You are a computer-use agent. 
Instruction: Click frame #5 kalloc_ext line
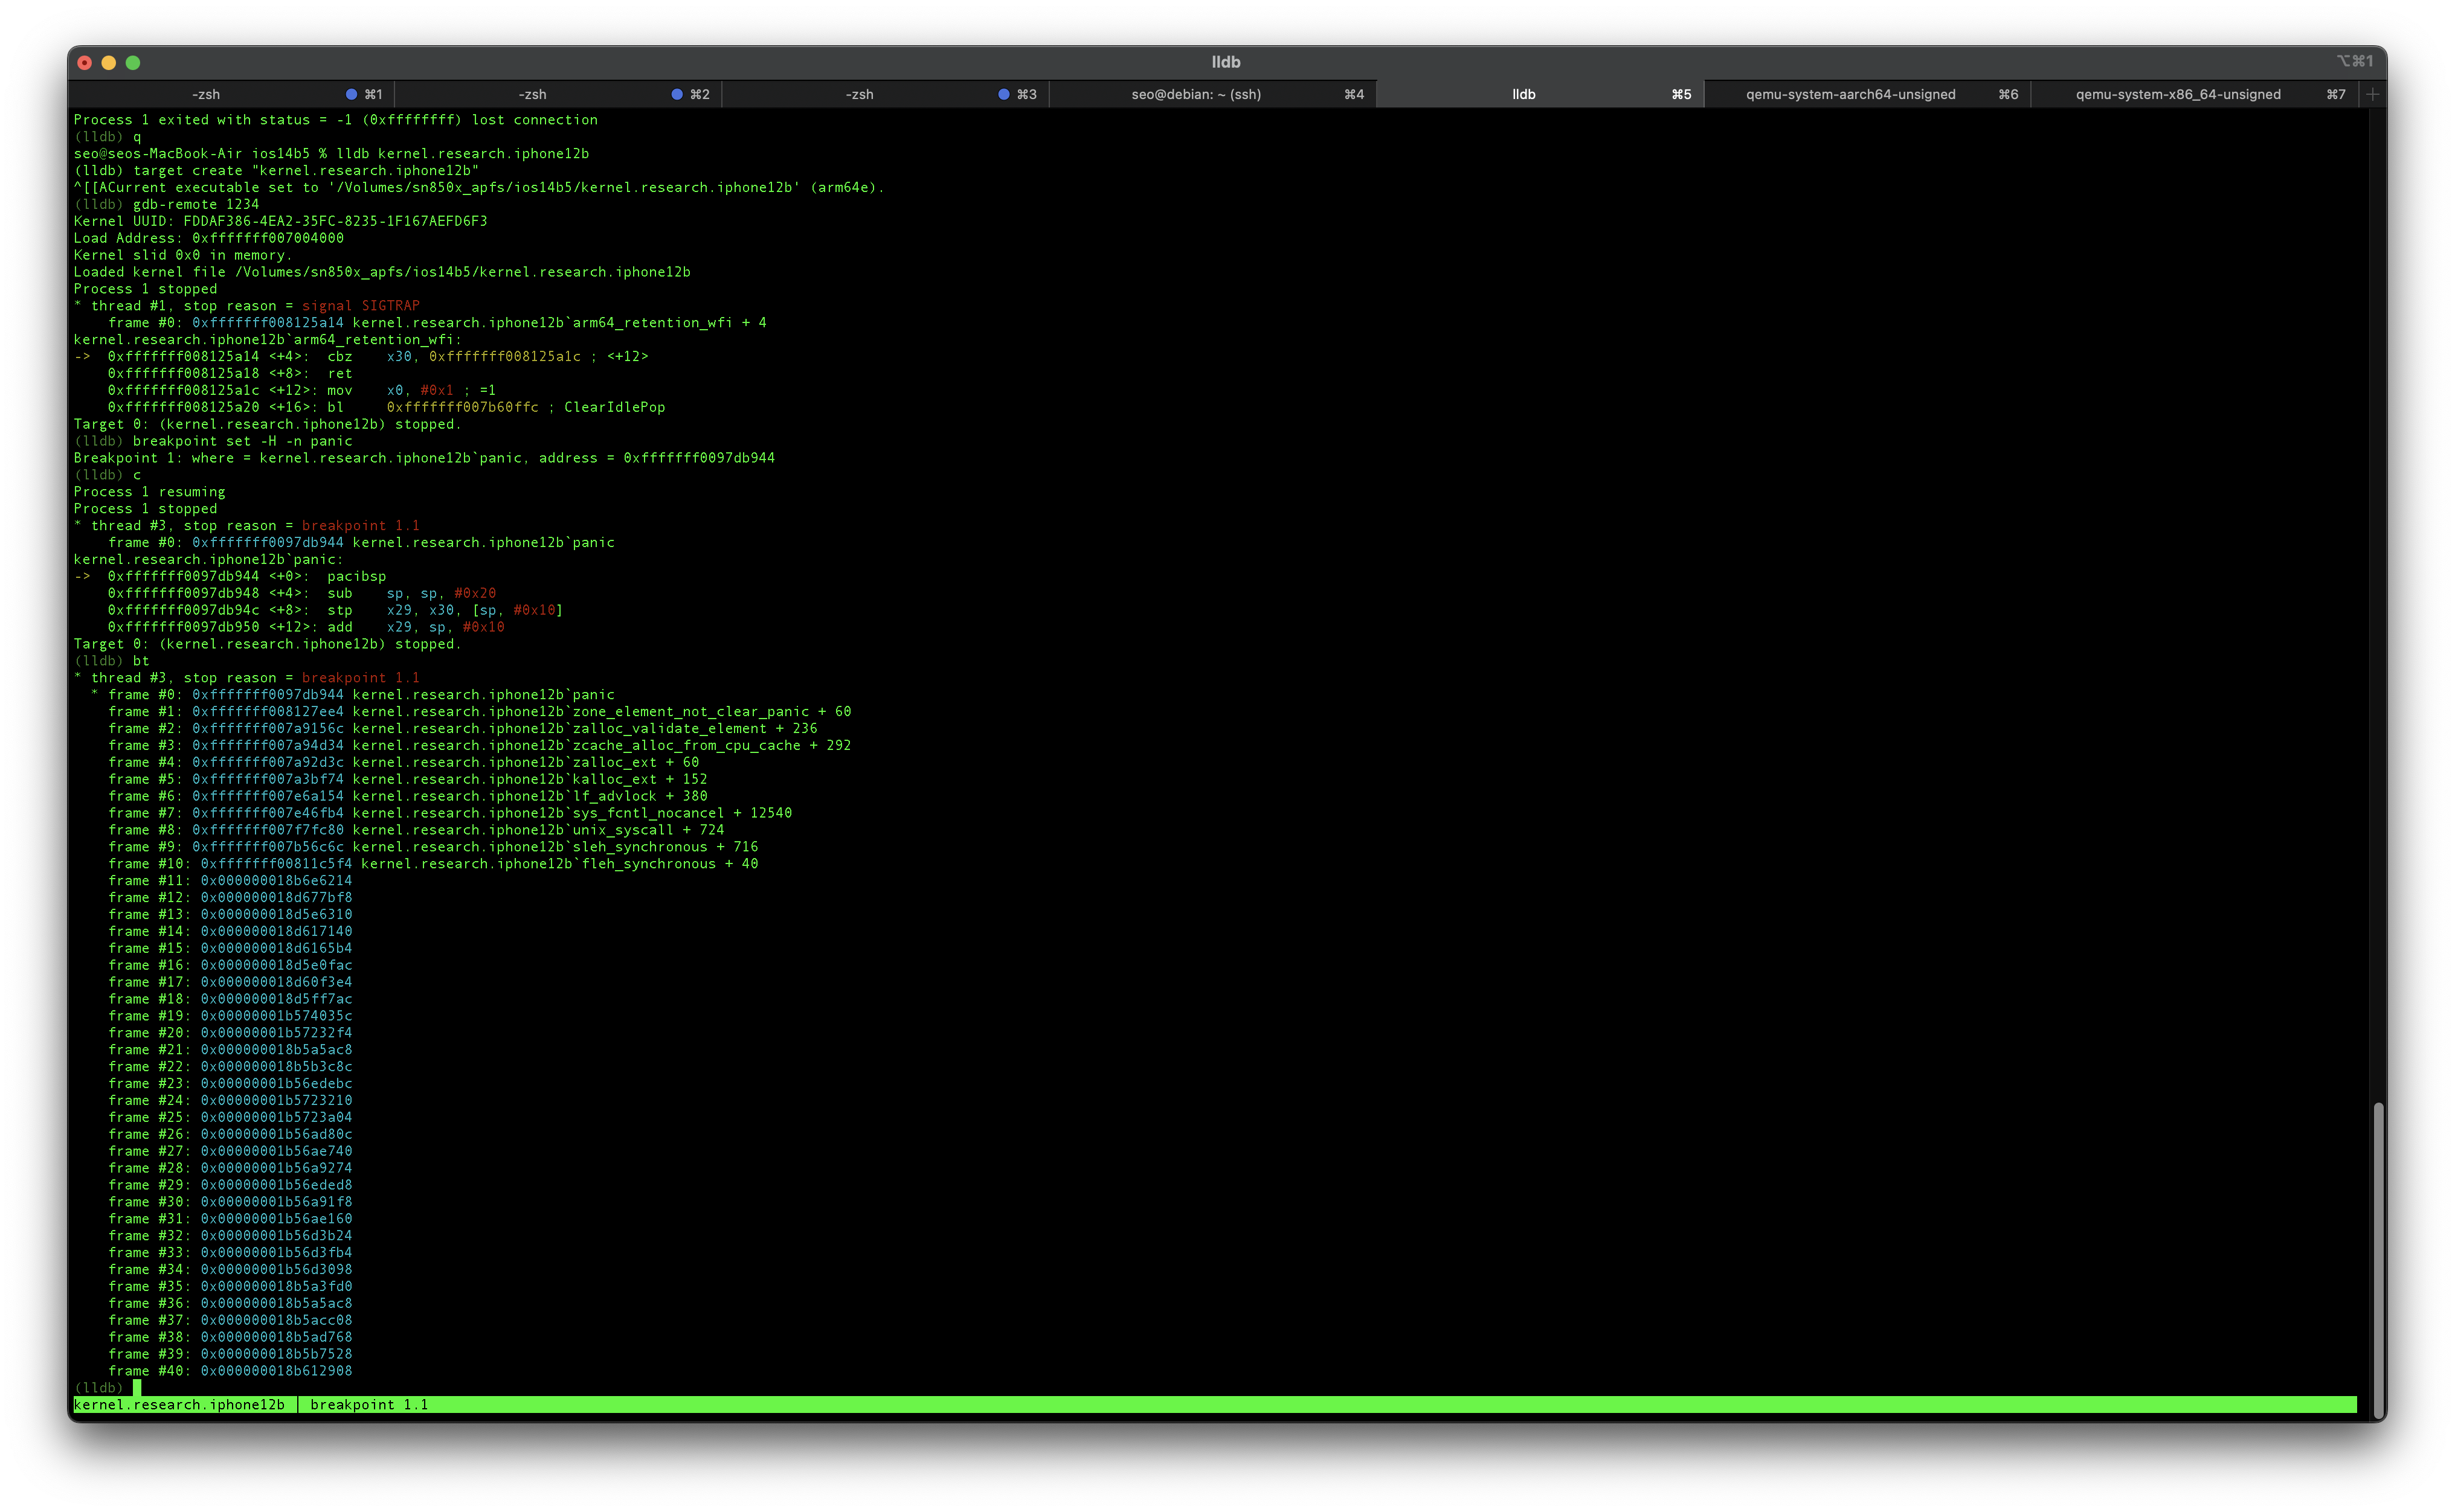click(x=407, y=780)
